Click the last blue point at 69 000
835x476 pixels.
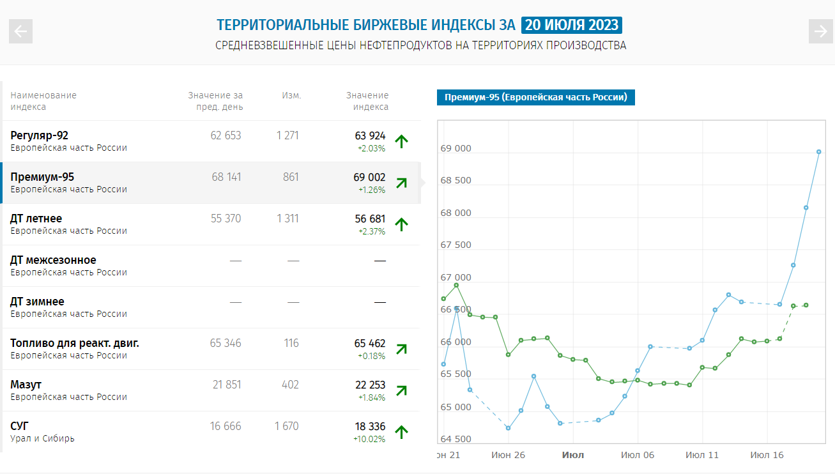tap(819, 152)
